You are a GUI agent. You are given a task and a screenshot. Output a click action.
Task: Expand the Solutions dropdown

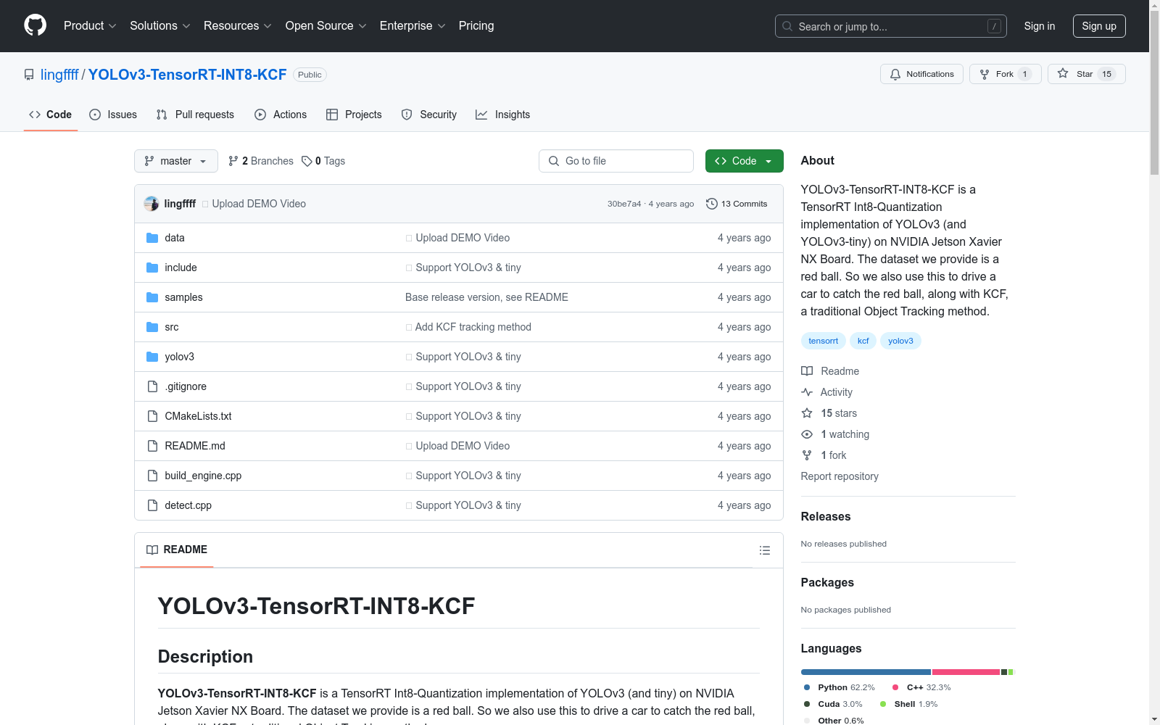(x=159, y=25)
